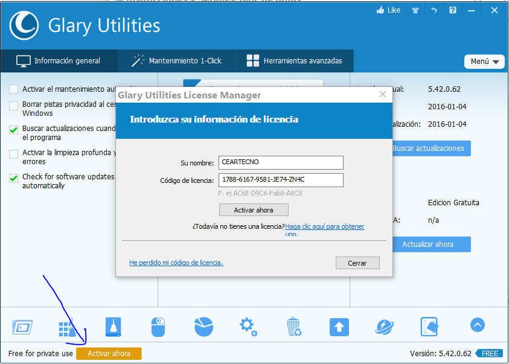Toggle Activar el mantenimiento automático checkbox
The image size is (509, 364).
(x=14, y=89)
